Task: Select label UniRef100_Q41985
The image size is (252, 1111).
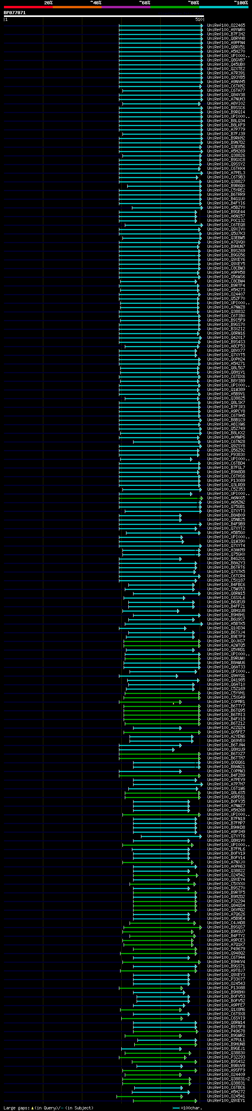Action: tap(226, 680)
